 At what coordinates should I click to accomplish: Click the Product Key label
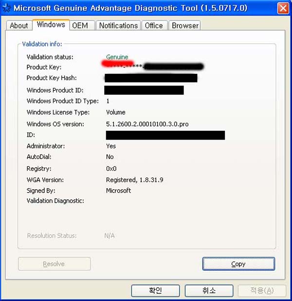coord(44,67)
